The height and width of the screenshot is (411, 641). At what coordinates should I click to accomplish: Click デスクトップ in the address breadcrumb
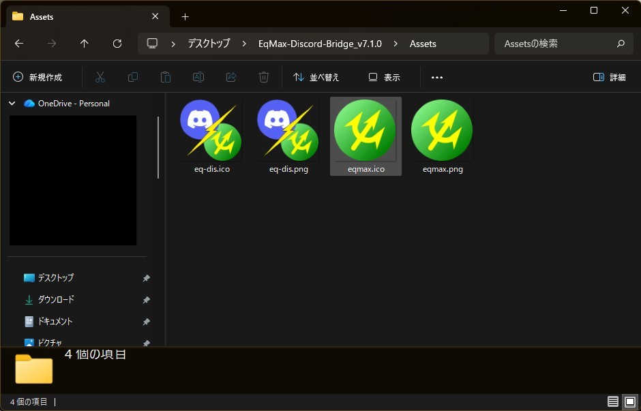point(209,44)
